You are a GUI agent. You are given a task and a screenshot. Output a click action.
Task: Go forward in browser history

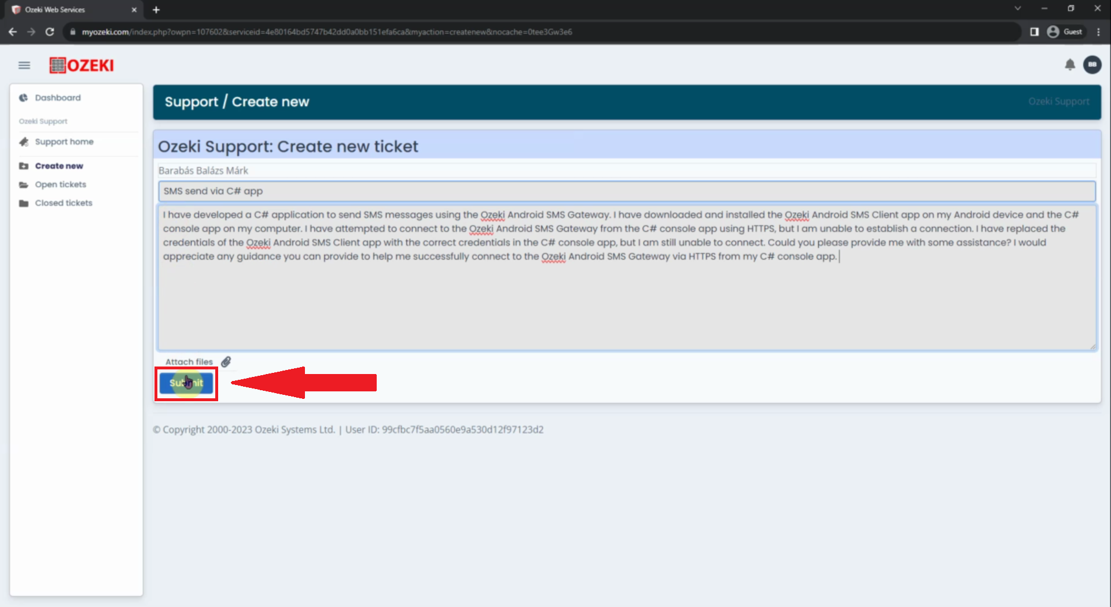click(31, 32)
